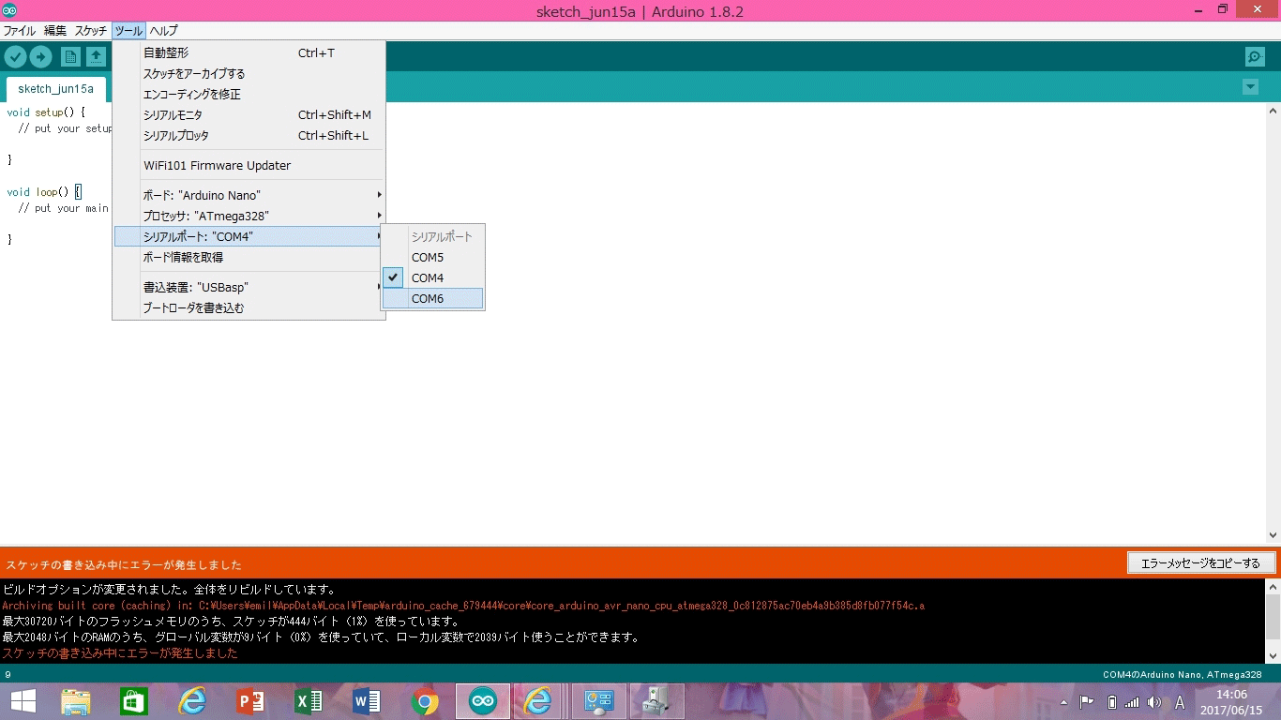This screenshot has width=1281, height=720.
Task: Click the void loop() code line
Action: click(x=44, y=192)
